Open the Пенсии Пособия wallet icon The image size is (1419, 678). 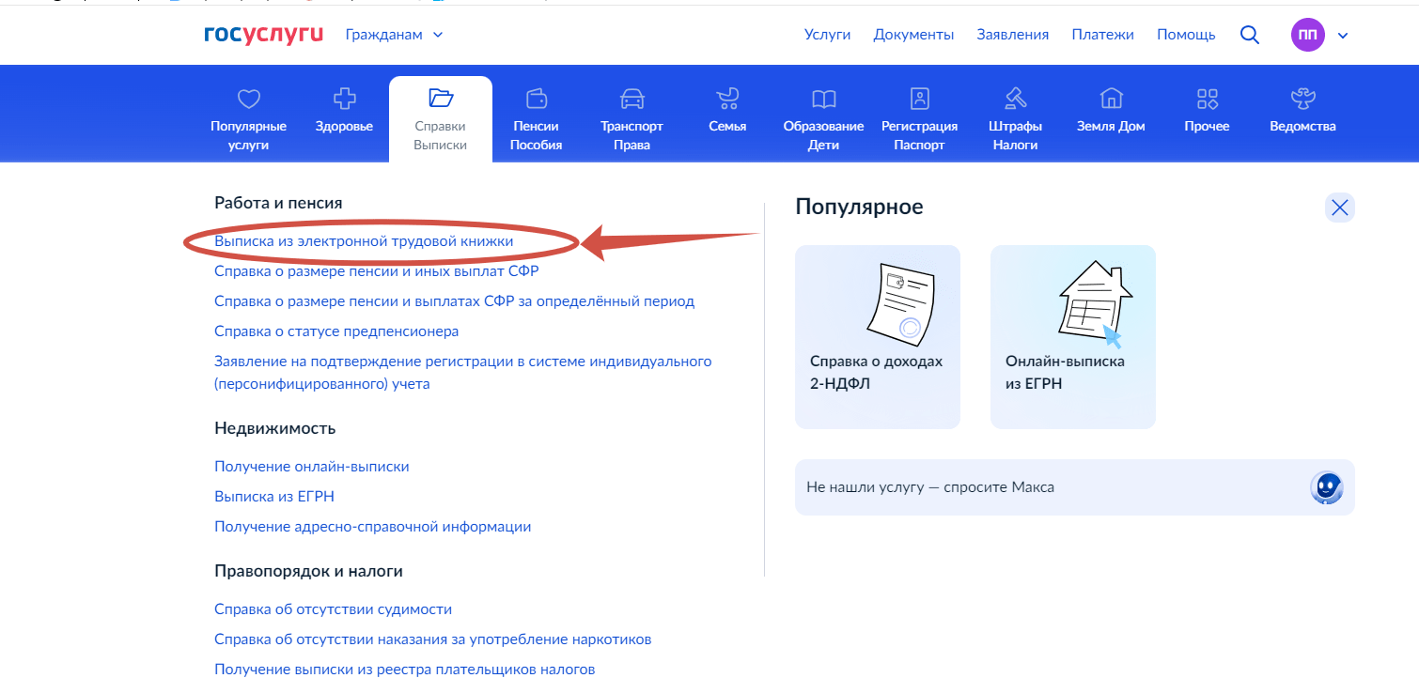(537, 98)
